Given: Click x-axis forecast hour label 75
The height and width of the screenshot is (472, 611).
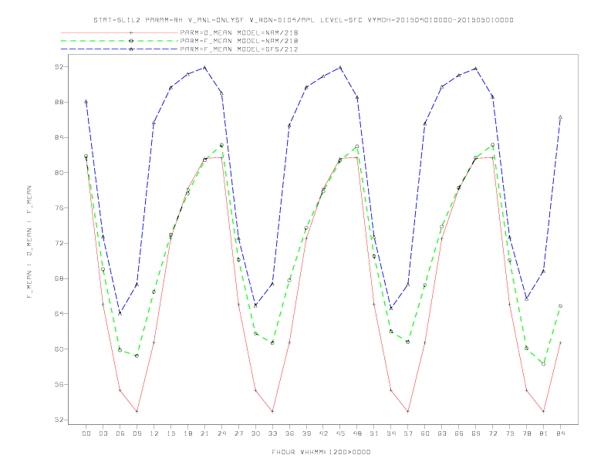Looking at the screenshot, I should click(x=510, y=433).
